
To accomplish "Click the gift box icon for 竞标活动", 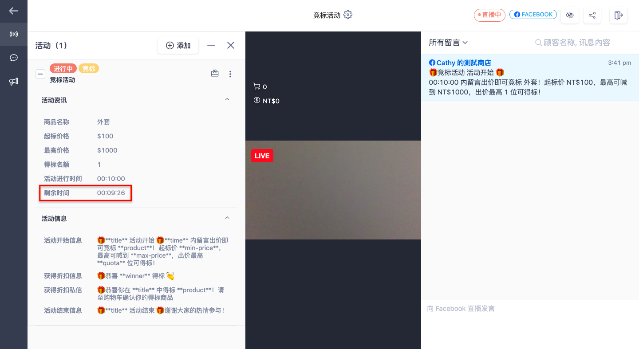I will (215, 74).
